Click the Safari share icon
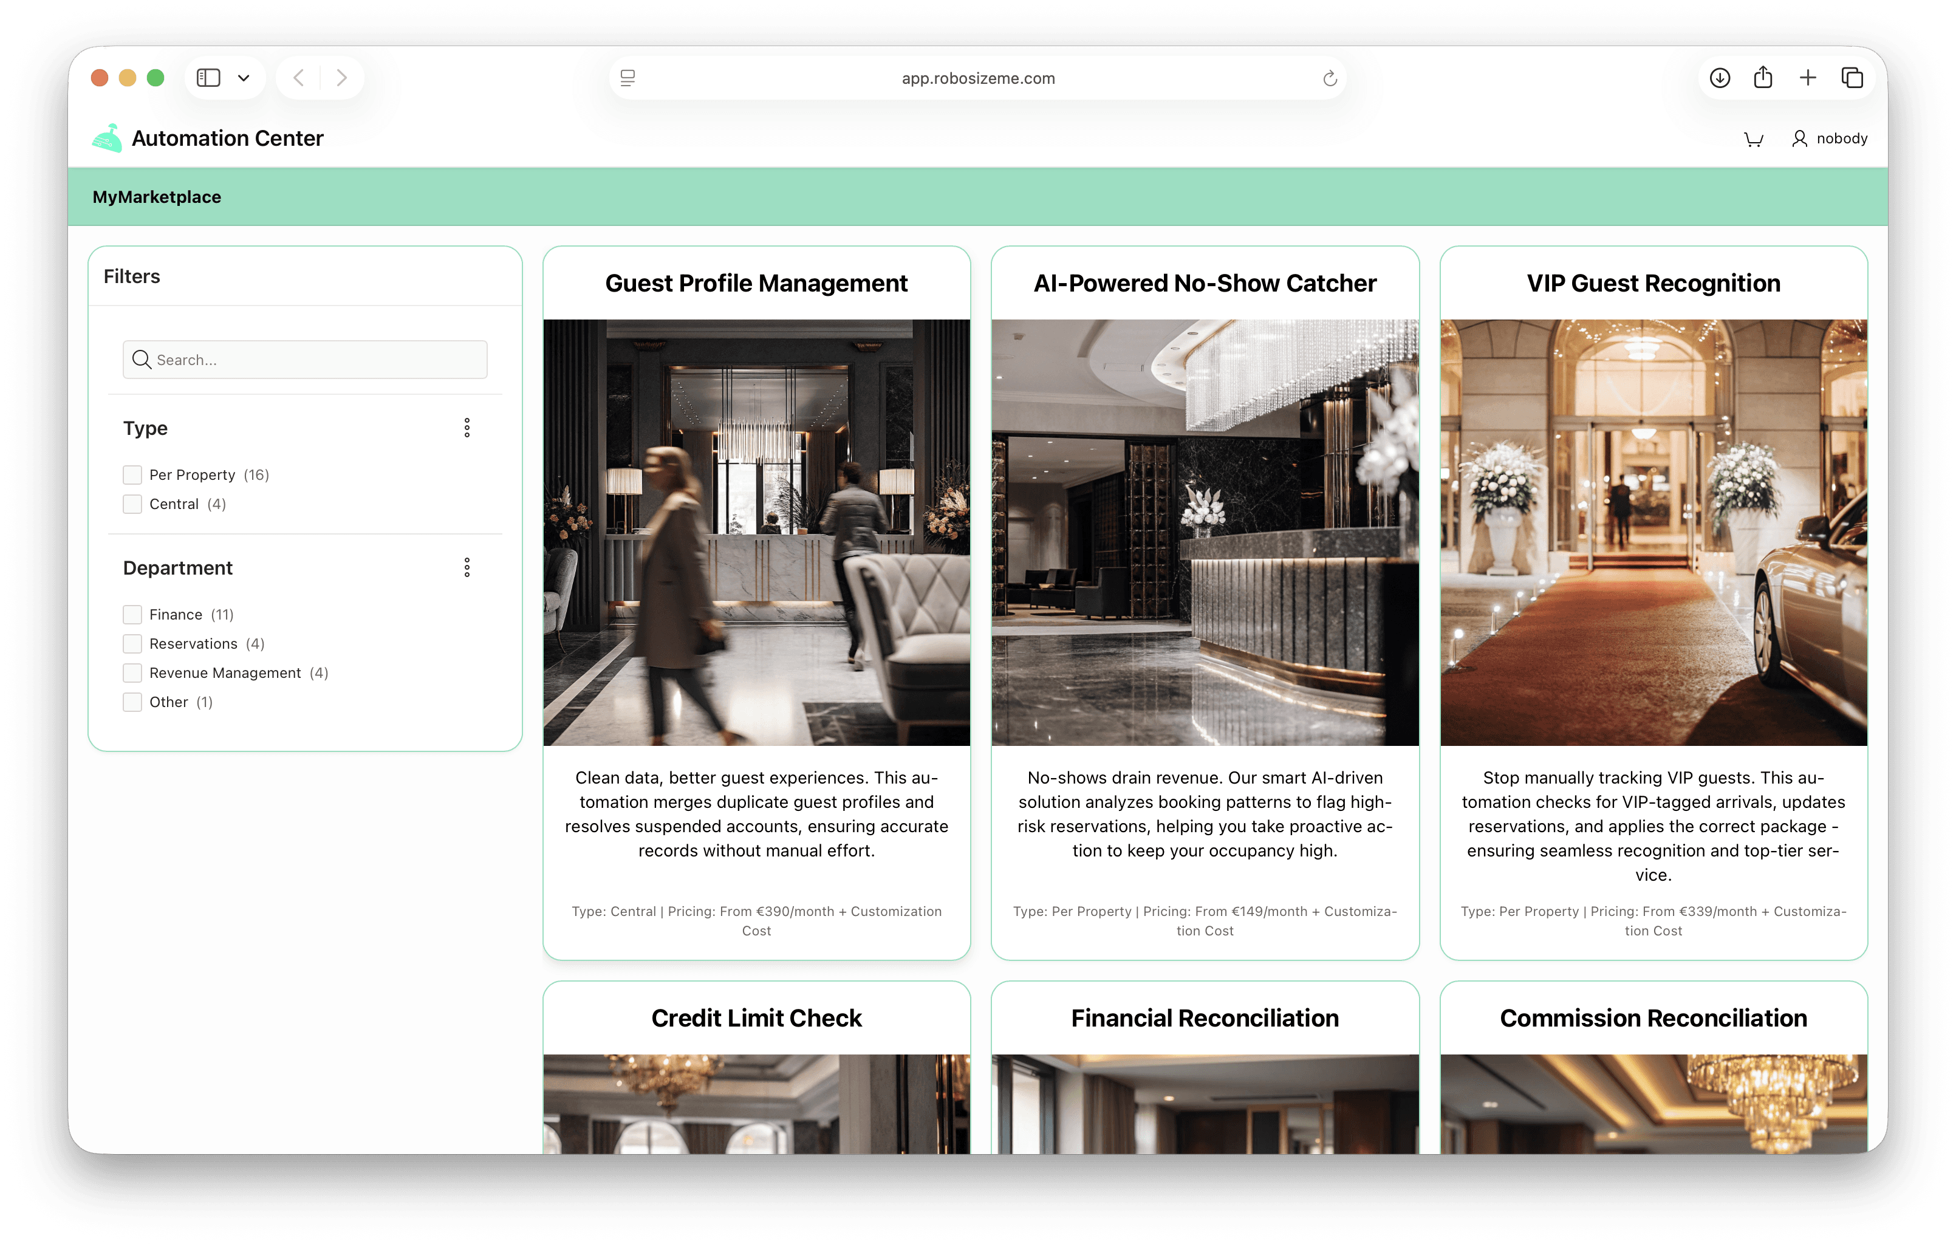Viewport: 1956px width, 1244px height. 1763,78
